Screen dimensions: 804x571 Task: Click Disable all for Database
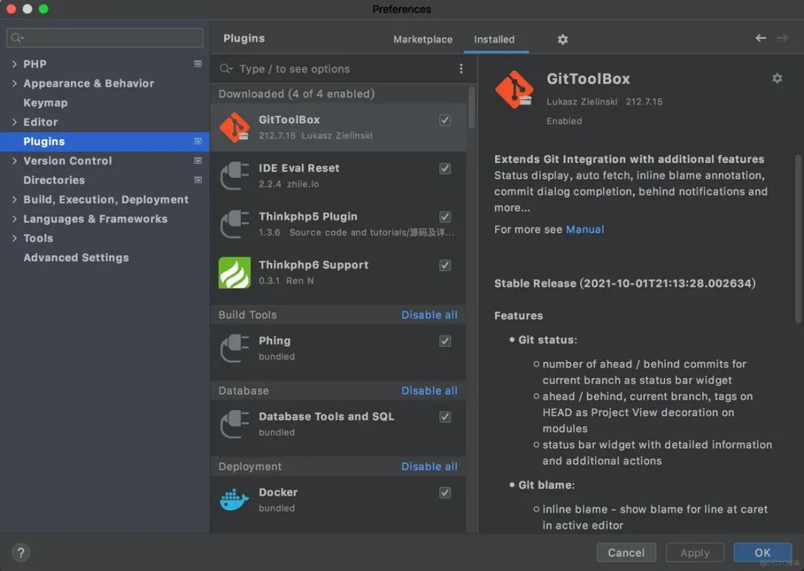pos(430,391)
